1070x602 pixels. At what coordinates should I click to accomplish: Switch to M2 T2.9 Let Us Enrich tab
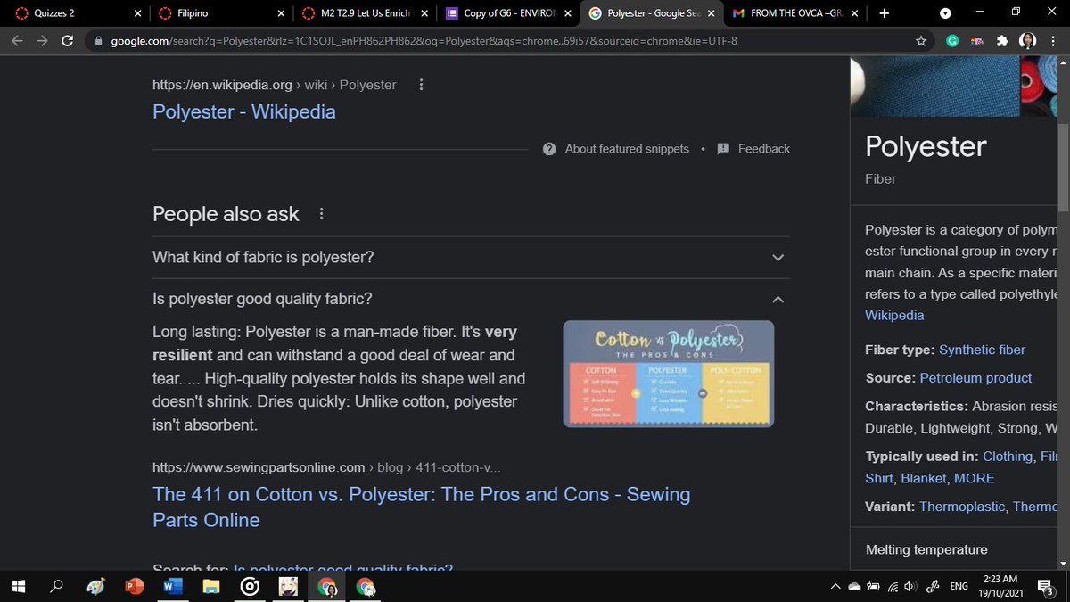[365, 13]
